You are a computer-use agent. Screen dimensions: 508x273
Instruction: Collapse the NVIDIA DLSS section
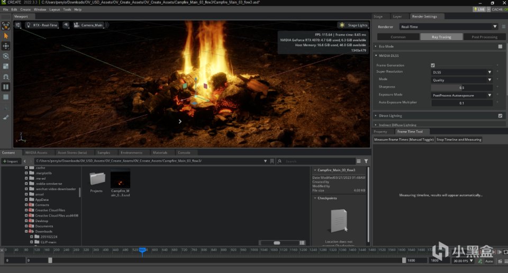click(x=376, y=56)
